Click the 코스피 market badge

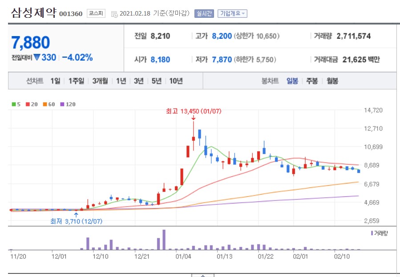coord(96,13)
